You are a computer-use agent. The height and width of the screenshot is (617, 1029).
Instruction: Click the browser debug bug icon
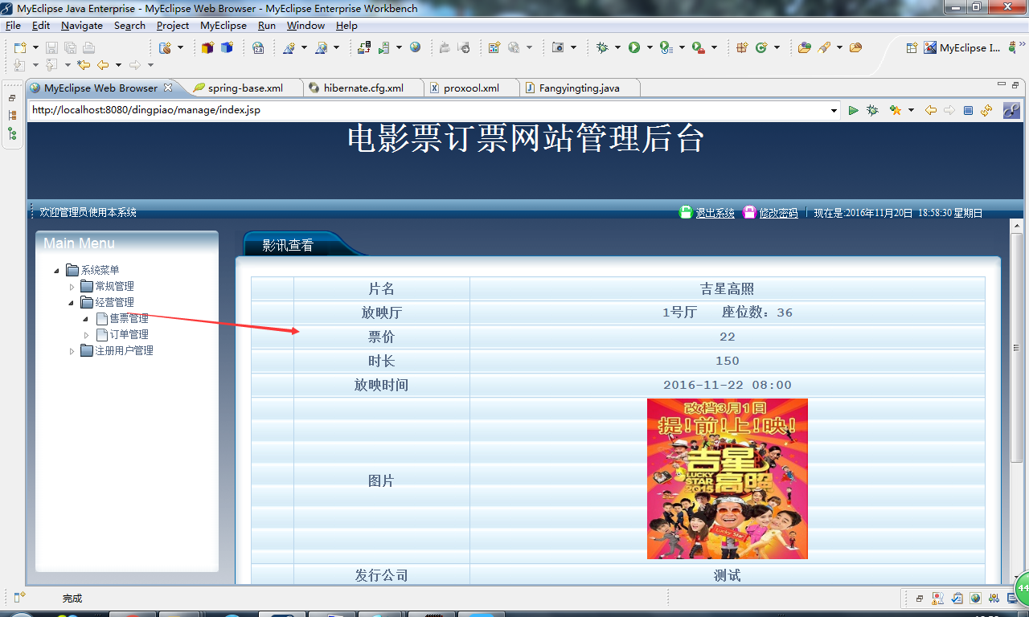pyautogui.click(x=872, y=110)
